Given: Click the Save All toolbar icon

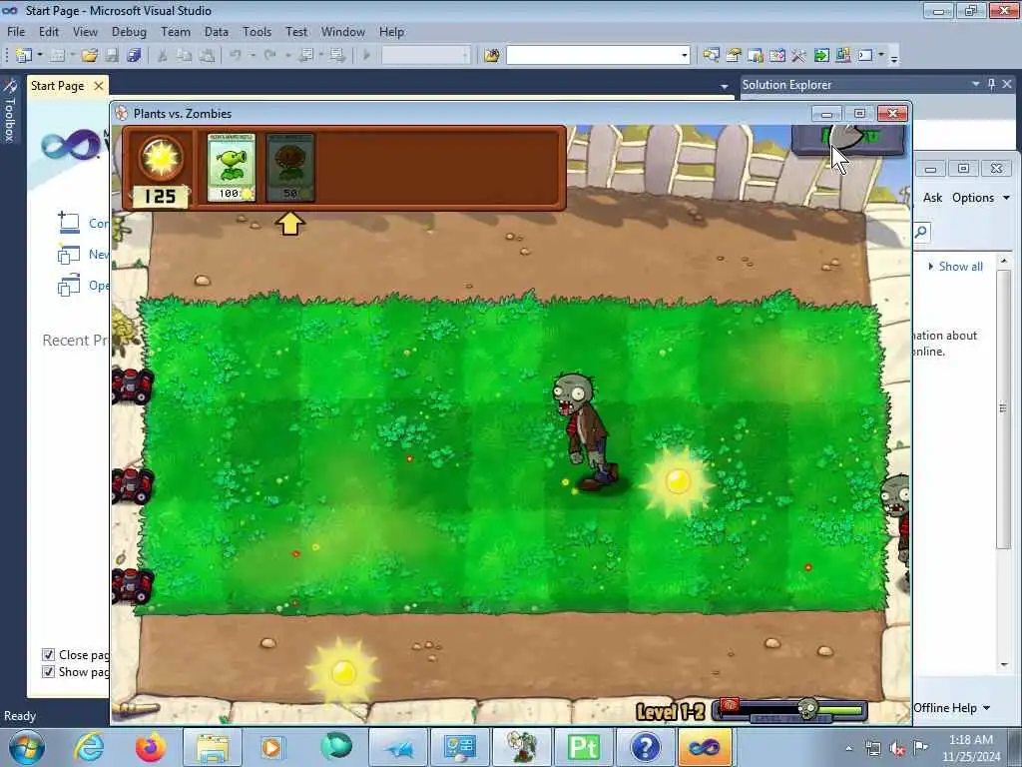Looking at the screenshot, I should pyautogui.click(x=135, y=56).
